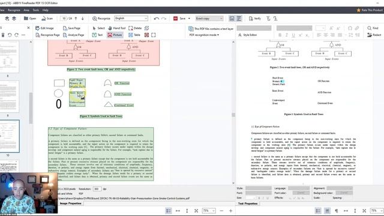The height and width of the screenshot is (216, 384).
Task: Fit image pane to width
Action: tap(178, 211)
